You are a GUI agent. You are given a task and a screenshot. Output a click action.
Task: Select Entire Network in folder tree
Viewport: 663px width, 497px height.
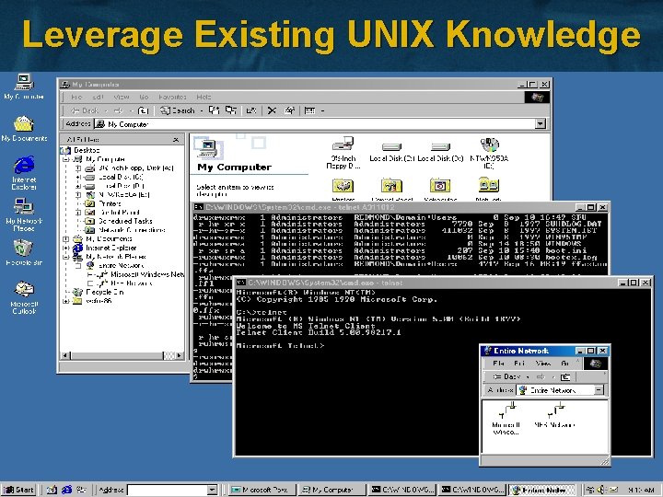[121, 266]
